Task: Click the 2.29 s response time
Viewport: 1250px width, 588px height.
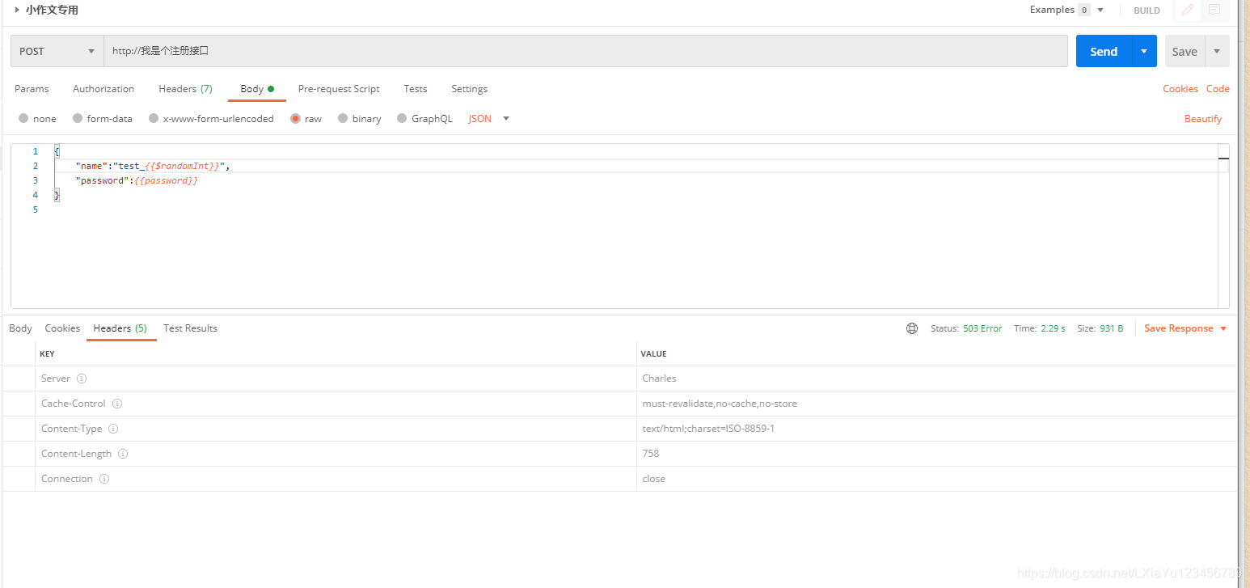Action: 1052,328
